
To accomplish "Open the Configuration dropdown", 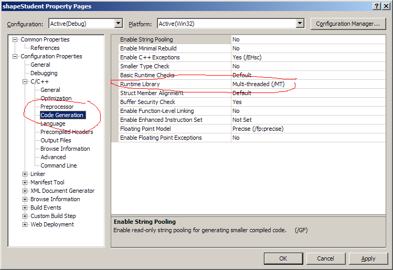I will 118,24.
